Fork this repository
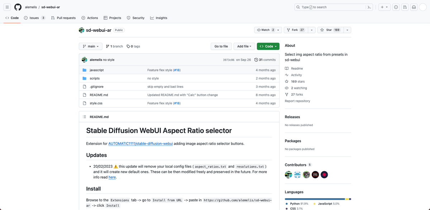The image size is (430, 210). tap(295, 30)
